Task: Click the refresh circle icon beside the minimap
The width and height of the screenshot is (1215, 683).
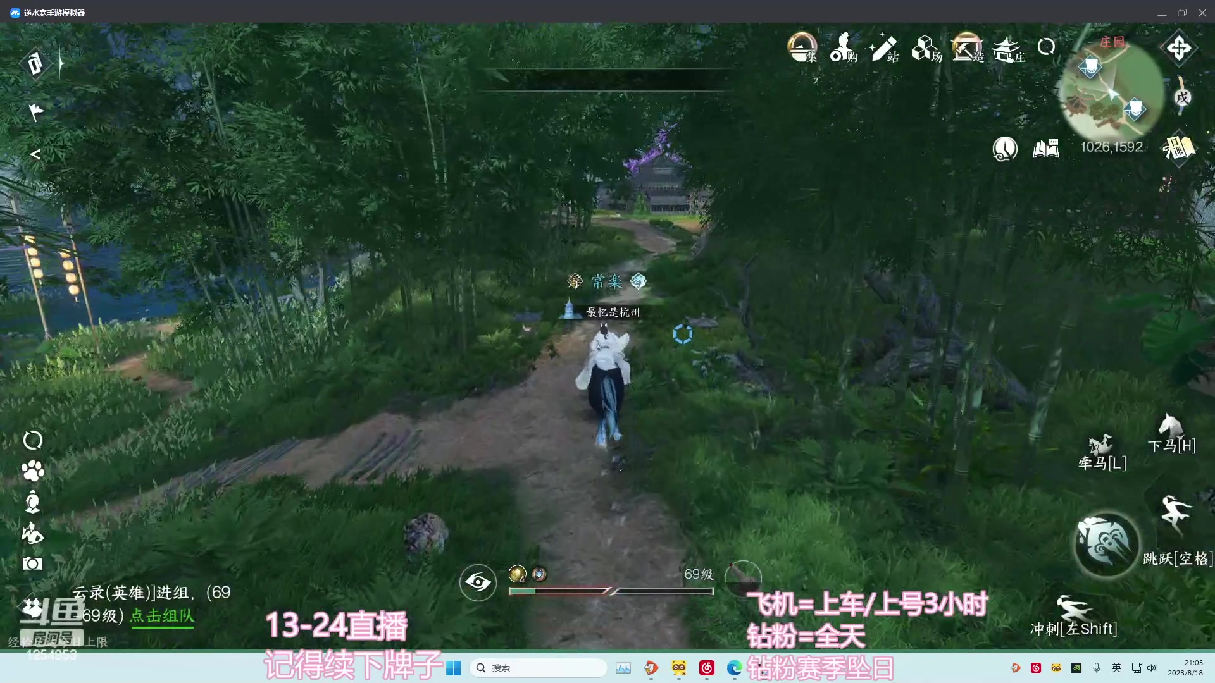Action: tap(1046, 46)
